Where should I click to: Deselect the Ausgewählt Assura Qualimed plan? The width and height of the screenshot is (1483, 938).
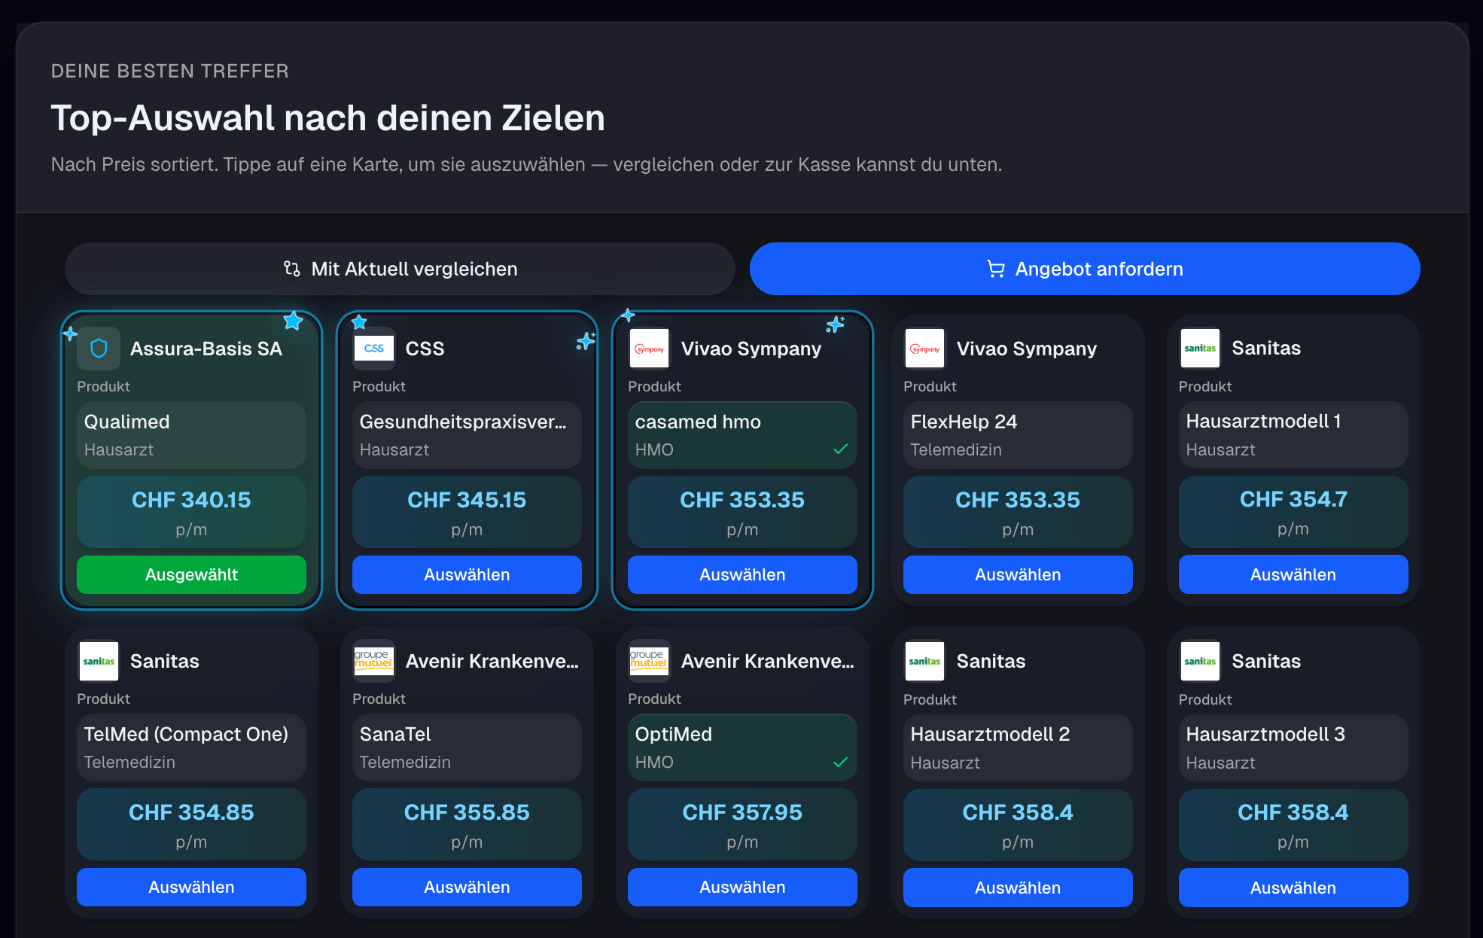pos(191,574)
